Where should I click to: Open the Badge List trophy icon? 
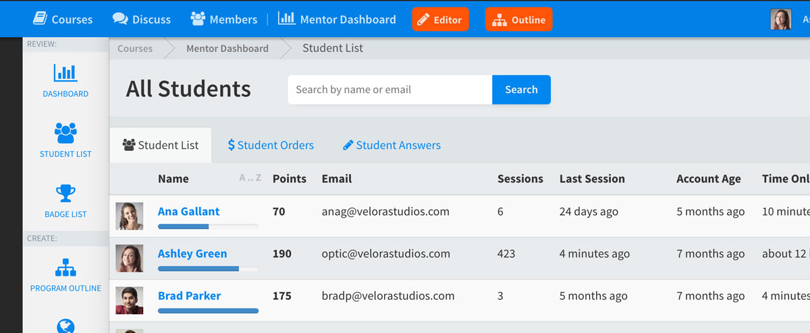[x=65, y=194]
